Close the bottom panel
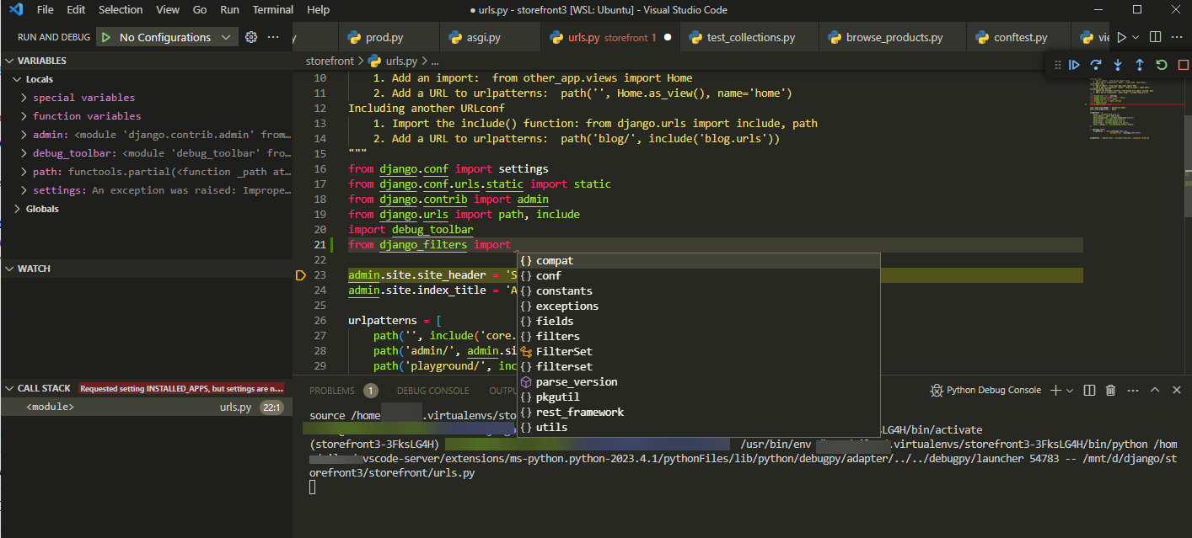The image size is (1192, 538). click(1177, 390)
